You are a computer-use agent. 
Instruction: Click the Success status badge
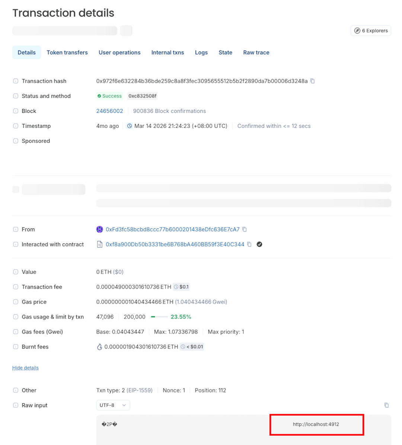[x=109, y=96]
